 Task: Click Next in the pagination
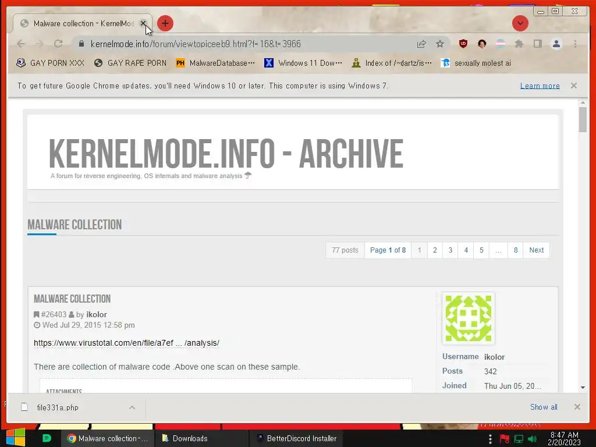(x=536, y=250)
